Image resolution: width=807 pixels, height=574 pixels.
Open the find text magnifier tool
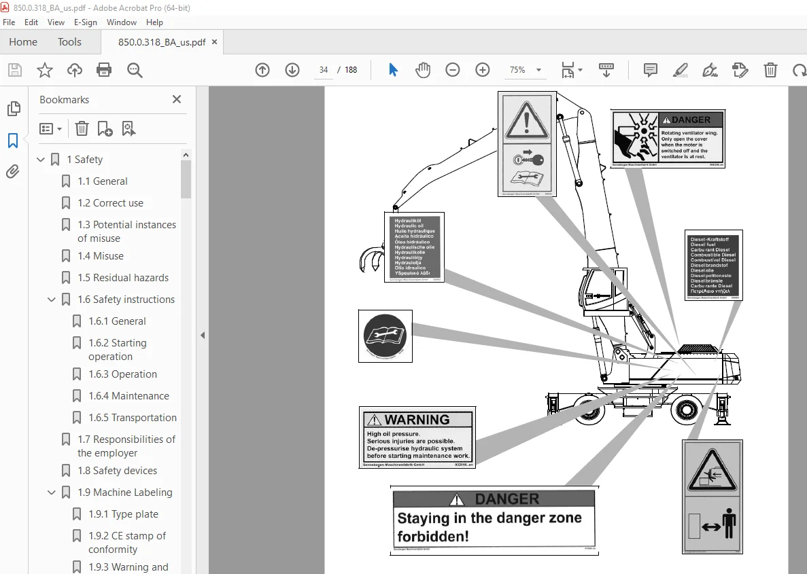click(x=135, y=70)
